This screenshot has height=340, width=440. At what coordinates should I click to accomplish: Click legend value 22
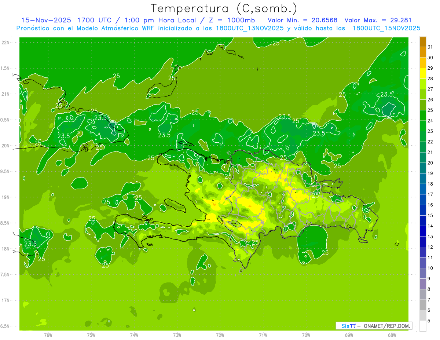tap(430, 142)
